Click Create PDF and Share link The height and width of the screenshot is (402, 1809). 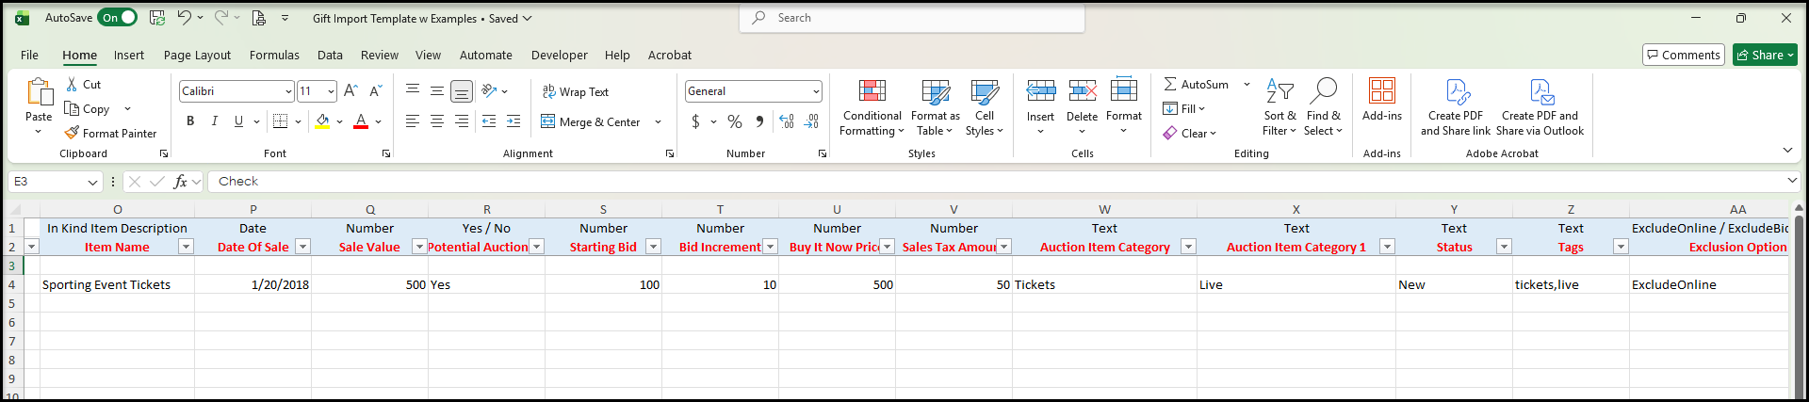[x=1456, y=107]
